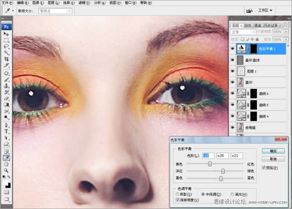
Task: Select the Lasso tool
Action: (x=6, y=47)
